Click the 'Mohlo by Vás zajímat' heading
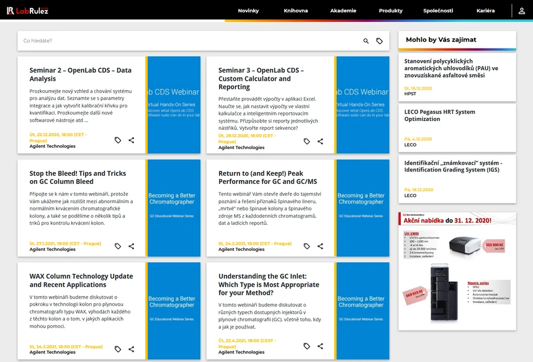This screenshot has width=533, height=362. point(441,40)
